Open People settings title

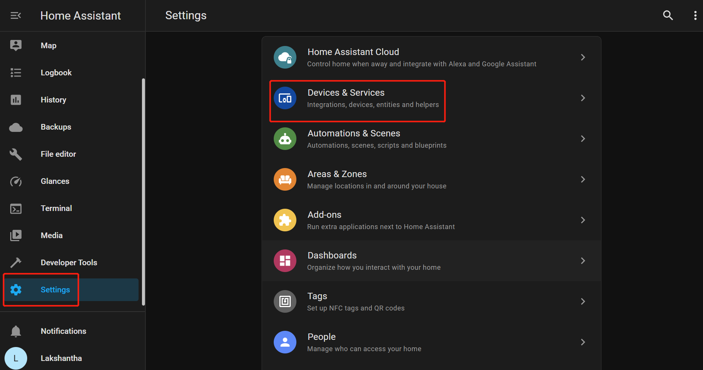[322, 337]
